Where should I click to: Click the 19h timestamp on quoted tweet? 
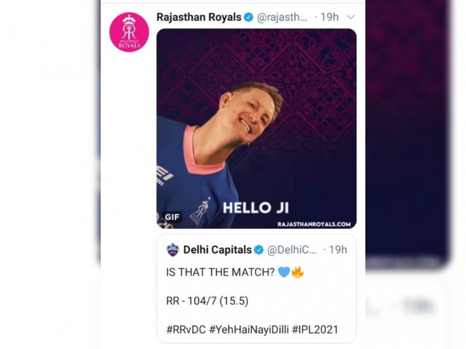point(338,250)
